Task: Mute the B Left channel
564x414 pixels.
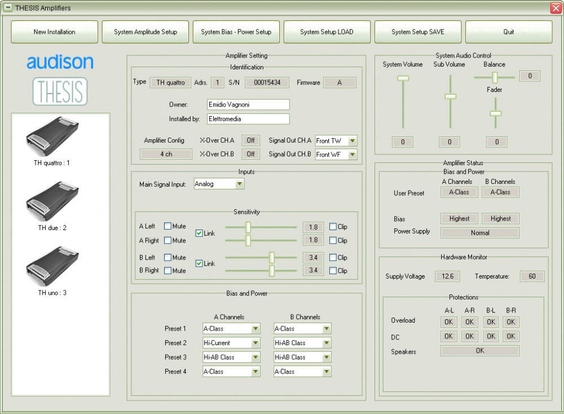Action: click(168, 258)
